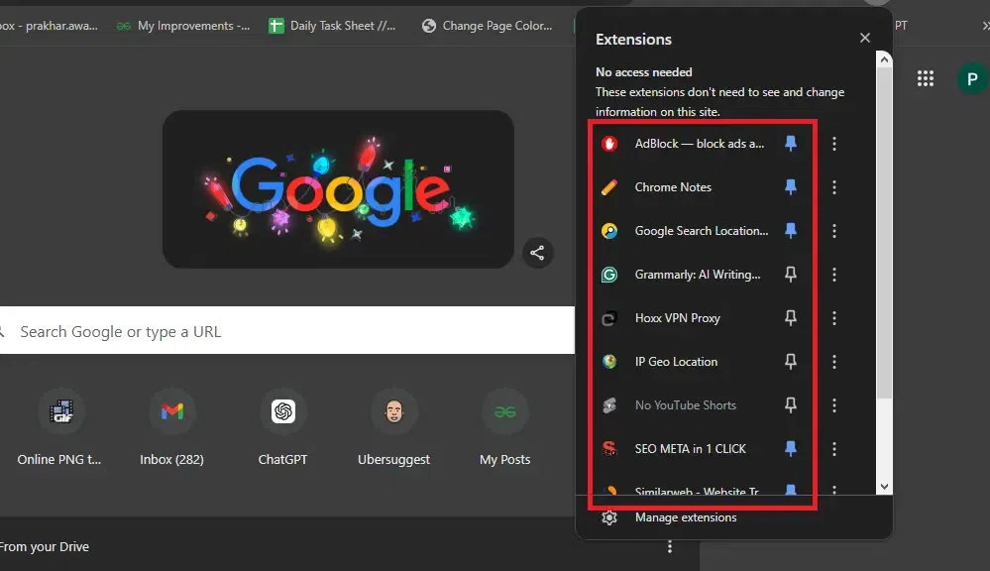Click AdBlock — block ads extension name

coord(700,144)
